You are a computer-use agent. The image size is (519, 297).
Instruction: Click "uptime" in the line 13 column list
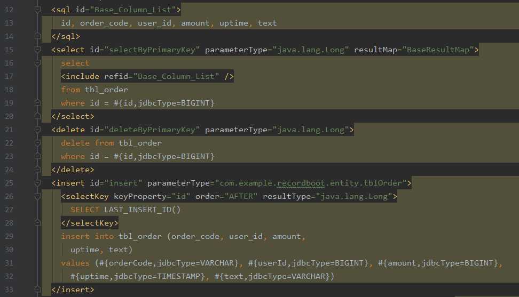pos(234,23)
